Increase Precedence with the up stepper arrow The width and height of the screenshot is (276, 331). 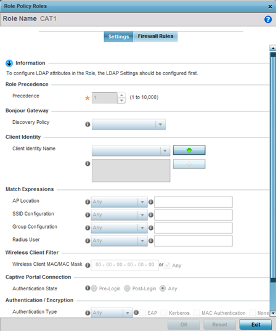[121, 96]
